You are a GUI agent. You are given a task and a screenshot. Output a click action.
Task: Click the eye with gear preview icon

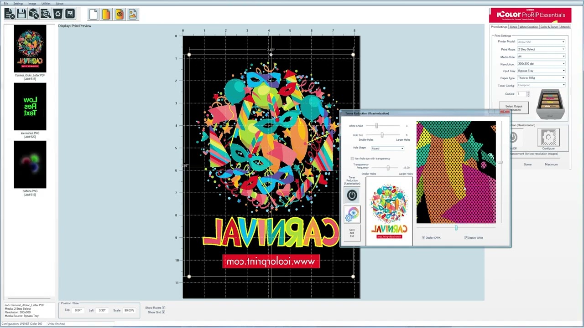(352, 214)
